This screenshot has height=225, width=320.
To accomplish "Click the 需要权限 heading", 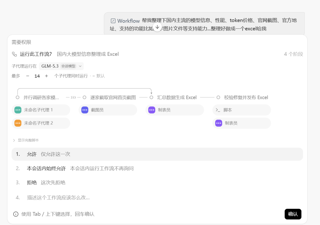I will point(21,42).
